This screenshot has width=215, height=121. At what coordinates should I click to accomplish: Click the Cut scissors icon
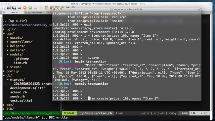36,8
